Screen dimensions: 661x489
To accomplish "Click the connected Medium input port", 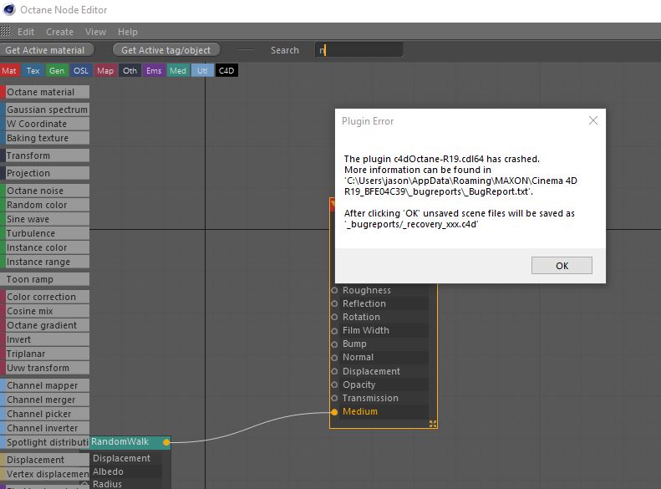I will point(334,412).
